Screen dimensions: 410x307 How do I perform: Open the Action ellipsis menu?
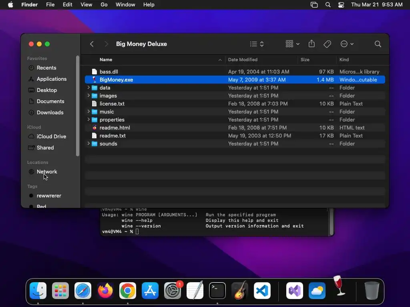pyautogui.click(x=347, y=44)
